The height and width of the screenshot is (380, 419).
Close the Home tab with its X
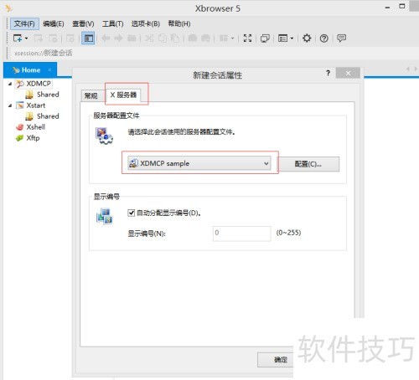49,69
